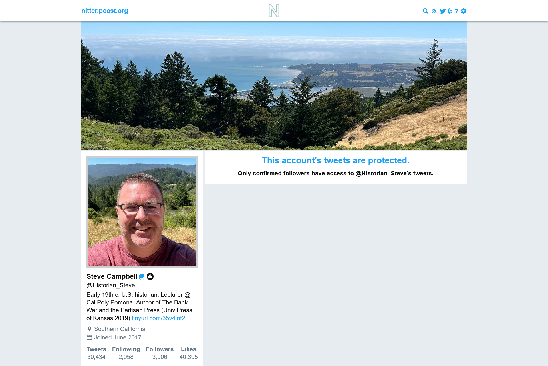
Task: Click the Liberapay donate icon
Action: (x=450, y=11)
